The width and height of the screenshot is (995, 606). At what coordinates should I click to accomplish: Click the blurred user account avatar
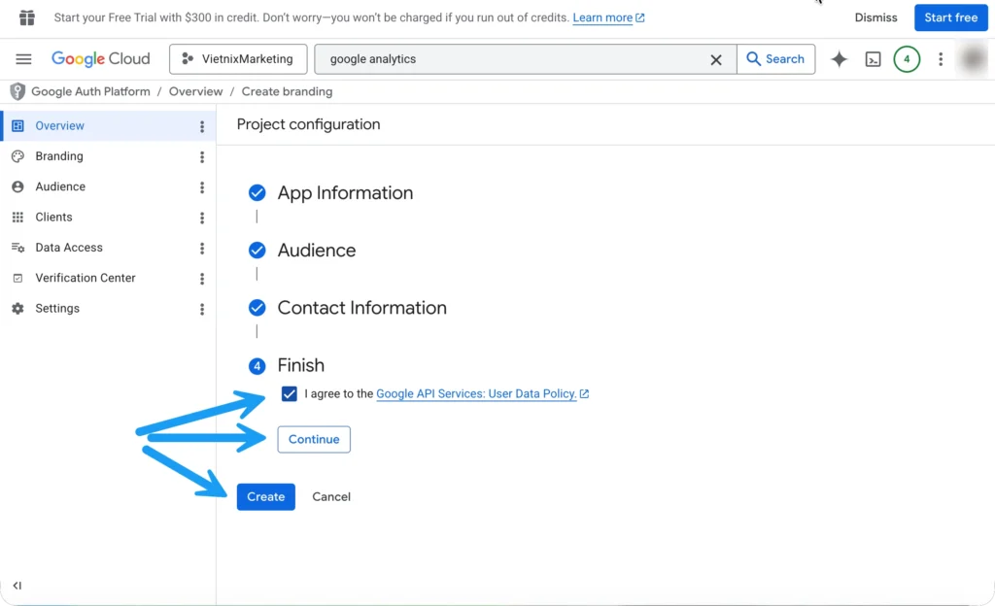tap(973, 59)
